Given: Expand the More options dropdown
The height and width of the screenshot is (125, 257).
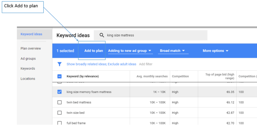Looking at the screenshot, I should 216,51.
